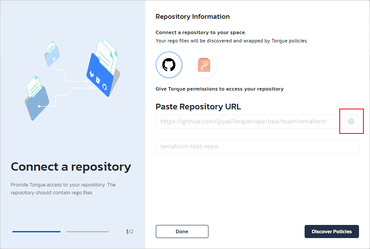
Task: Click the rego files discovery description
Action: pyautogui.click(x=232, y=41)
